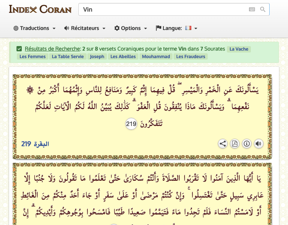Viewport: 288px width, 225px height.
Task: Select the Les Femmes sourate tag
Action: (32, 57)
